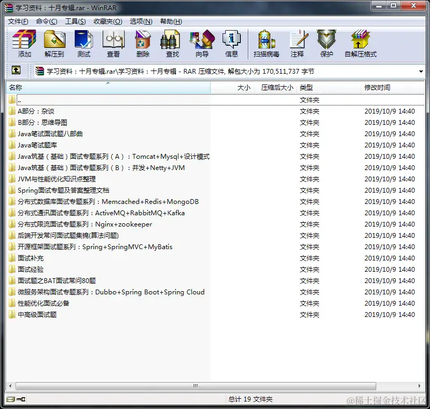Click the Protect (保护) shield icon

tap(326, 44)
